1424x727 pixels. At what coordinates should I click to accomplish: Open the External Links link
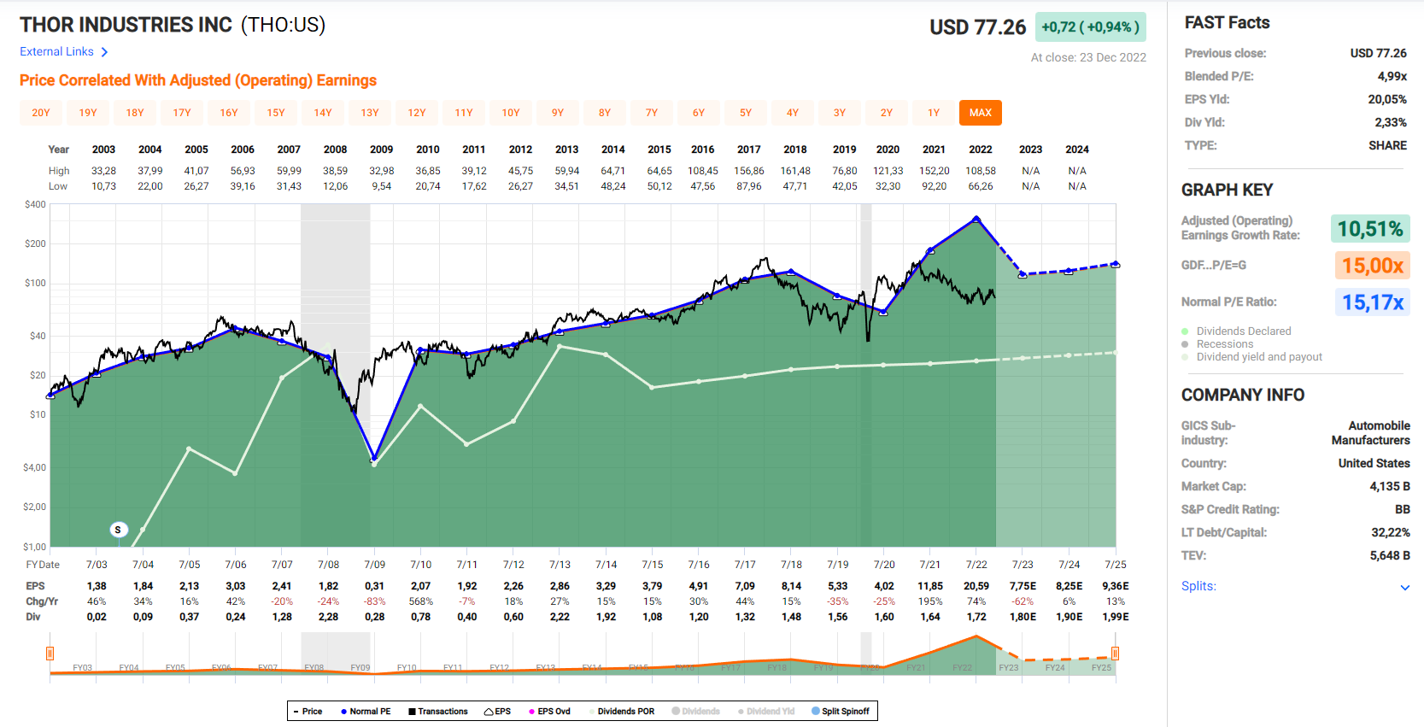coord(64,52)
